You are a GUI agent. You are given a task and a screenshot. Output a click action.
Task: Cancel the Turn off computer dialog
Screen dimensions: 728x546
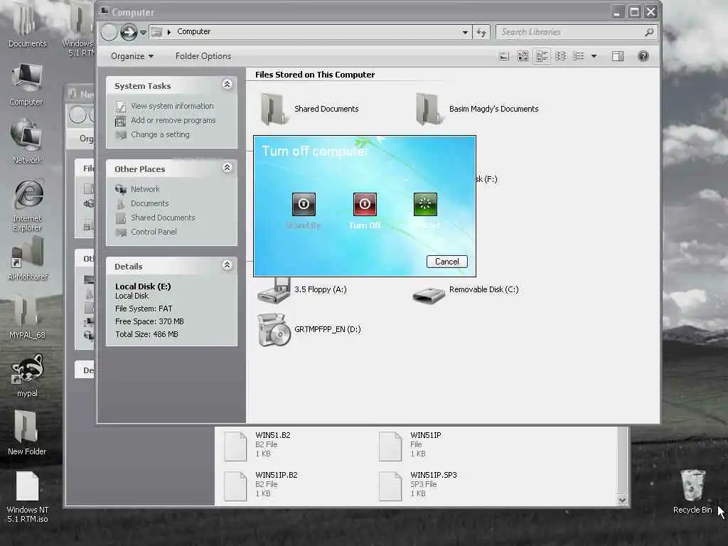pyautogui.click(x=446, y=262)
